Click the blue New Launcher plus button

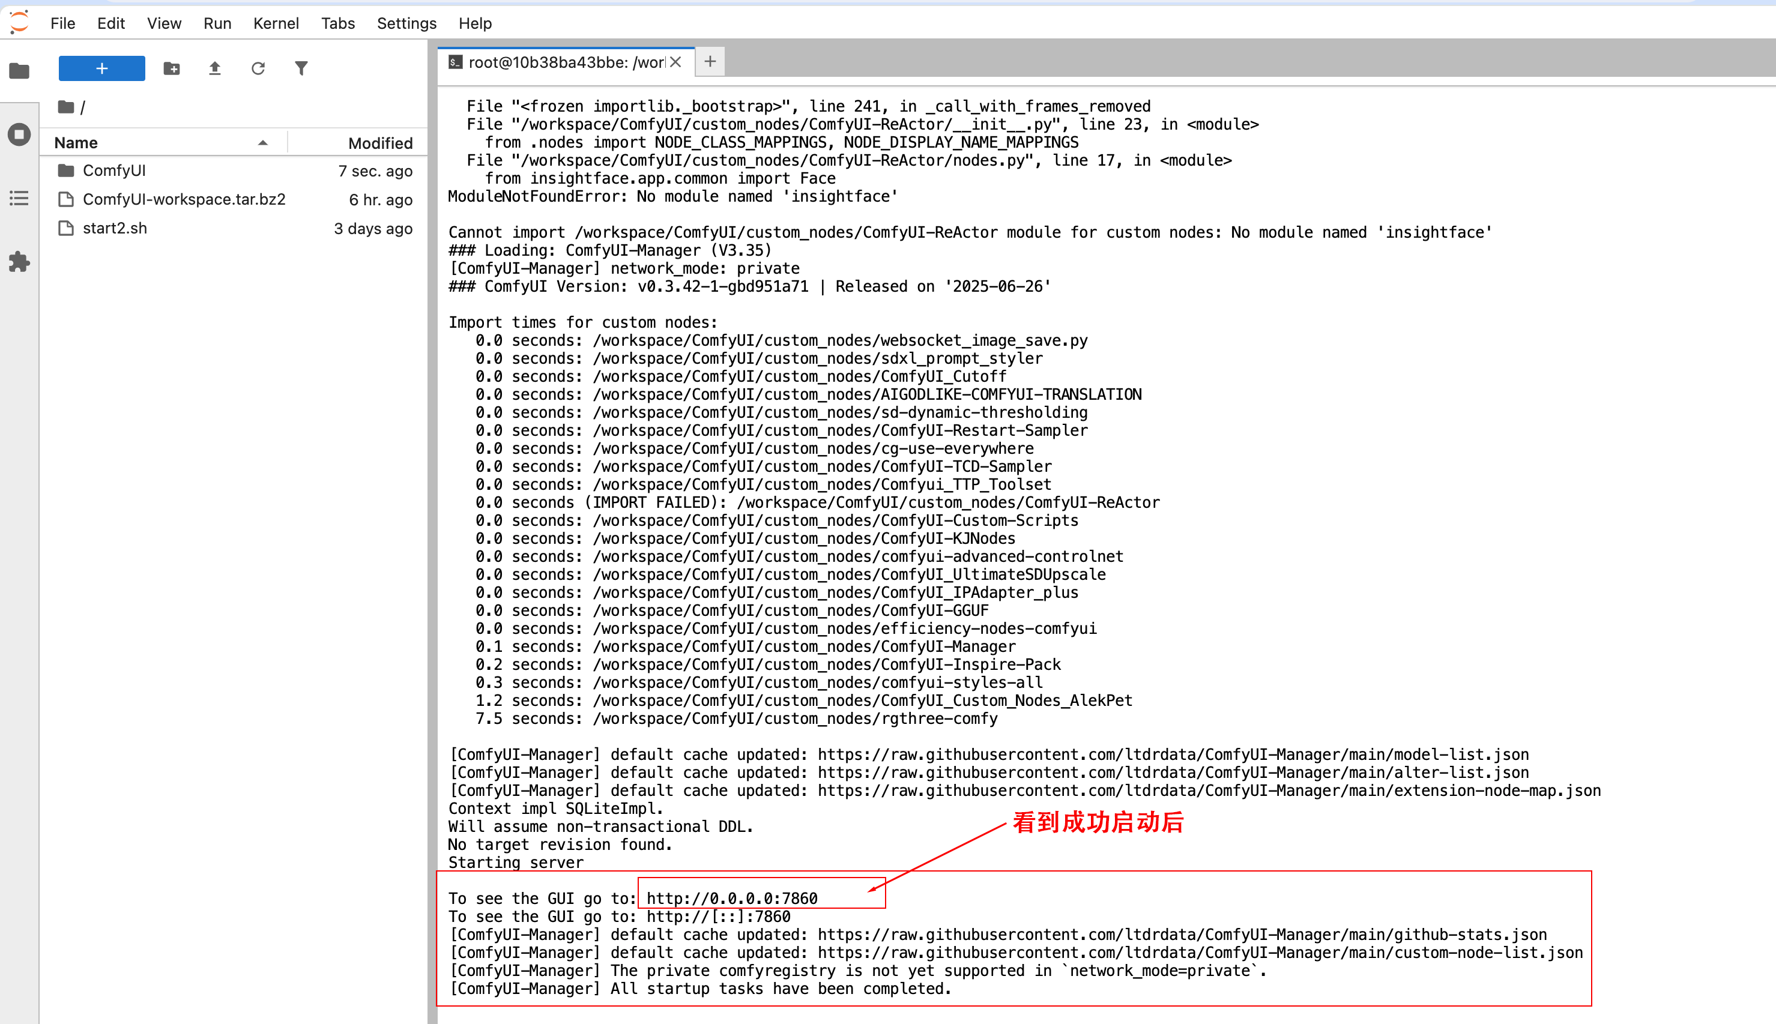(101, 68)
